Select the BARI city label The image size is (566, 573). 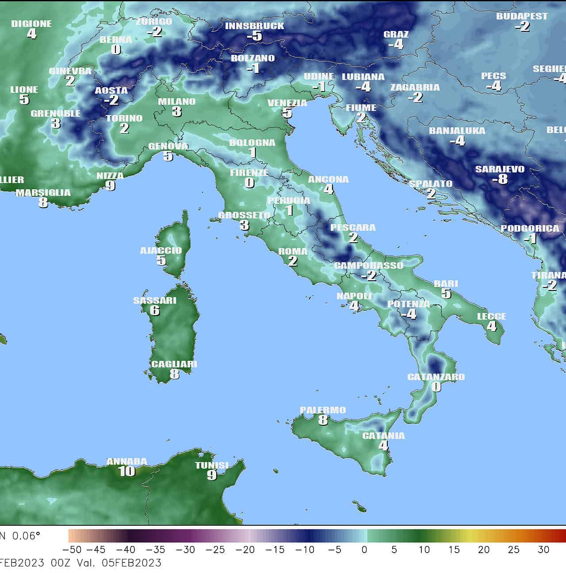tap(446, 283)
